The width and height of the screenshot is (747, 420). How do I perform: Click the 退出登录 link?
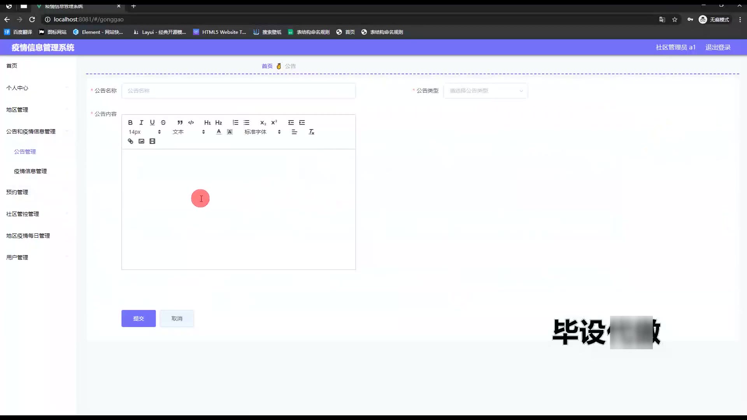click(x=718, y=47)
